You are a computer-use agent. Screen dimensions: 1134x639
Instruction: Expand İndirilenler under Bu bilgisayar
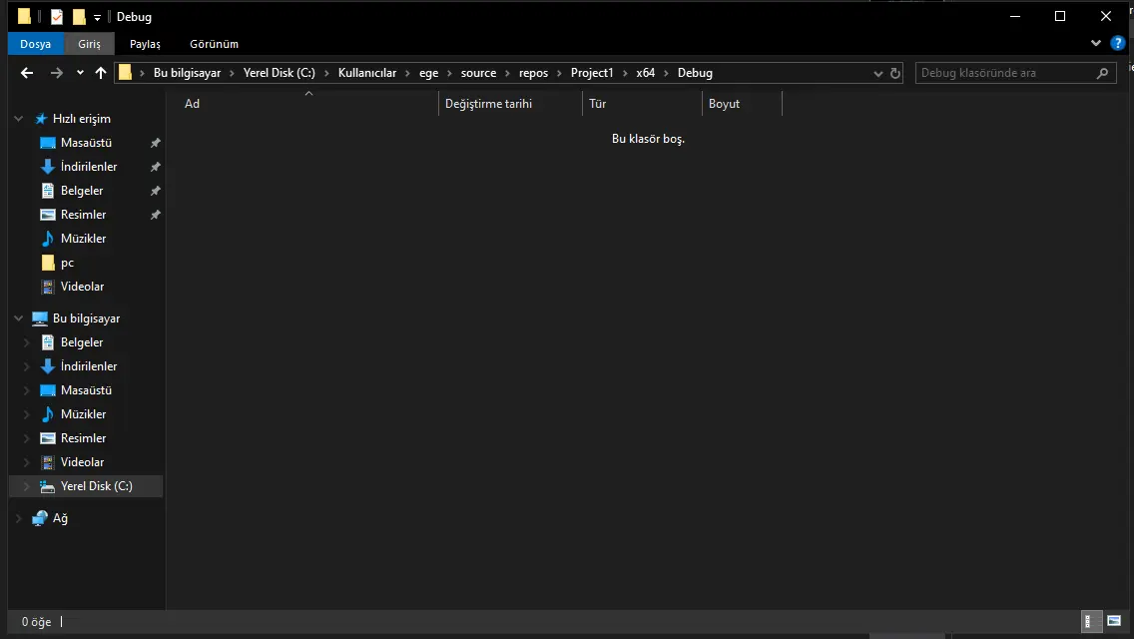pyautogui.click(x=27, y=366)
